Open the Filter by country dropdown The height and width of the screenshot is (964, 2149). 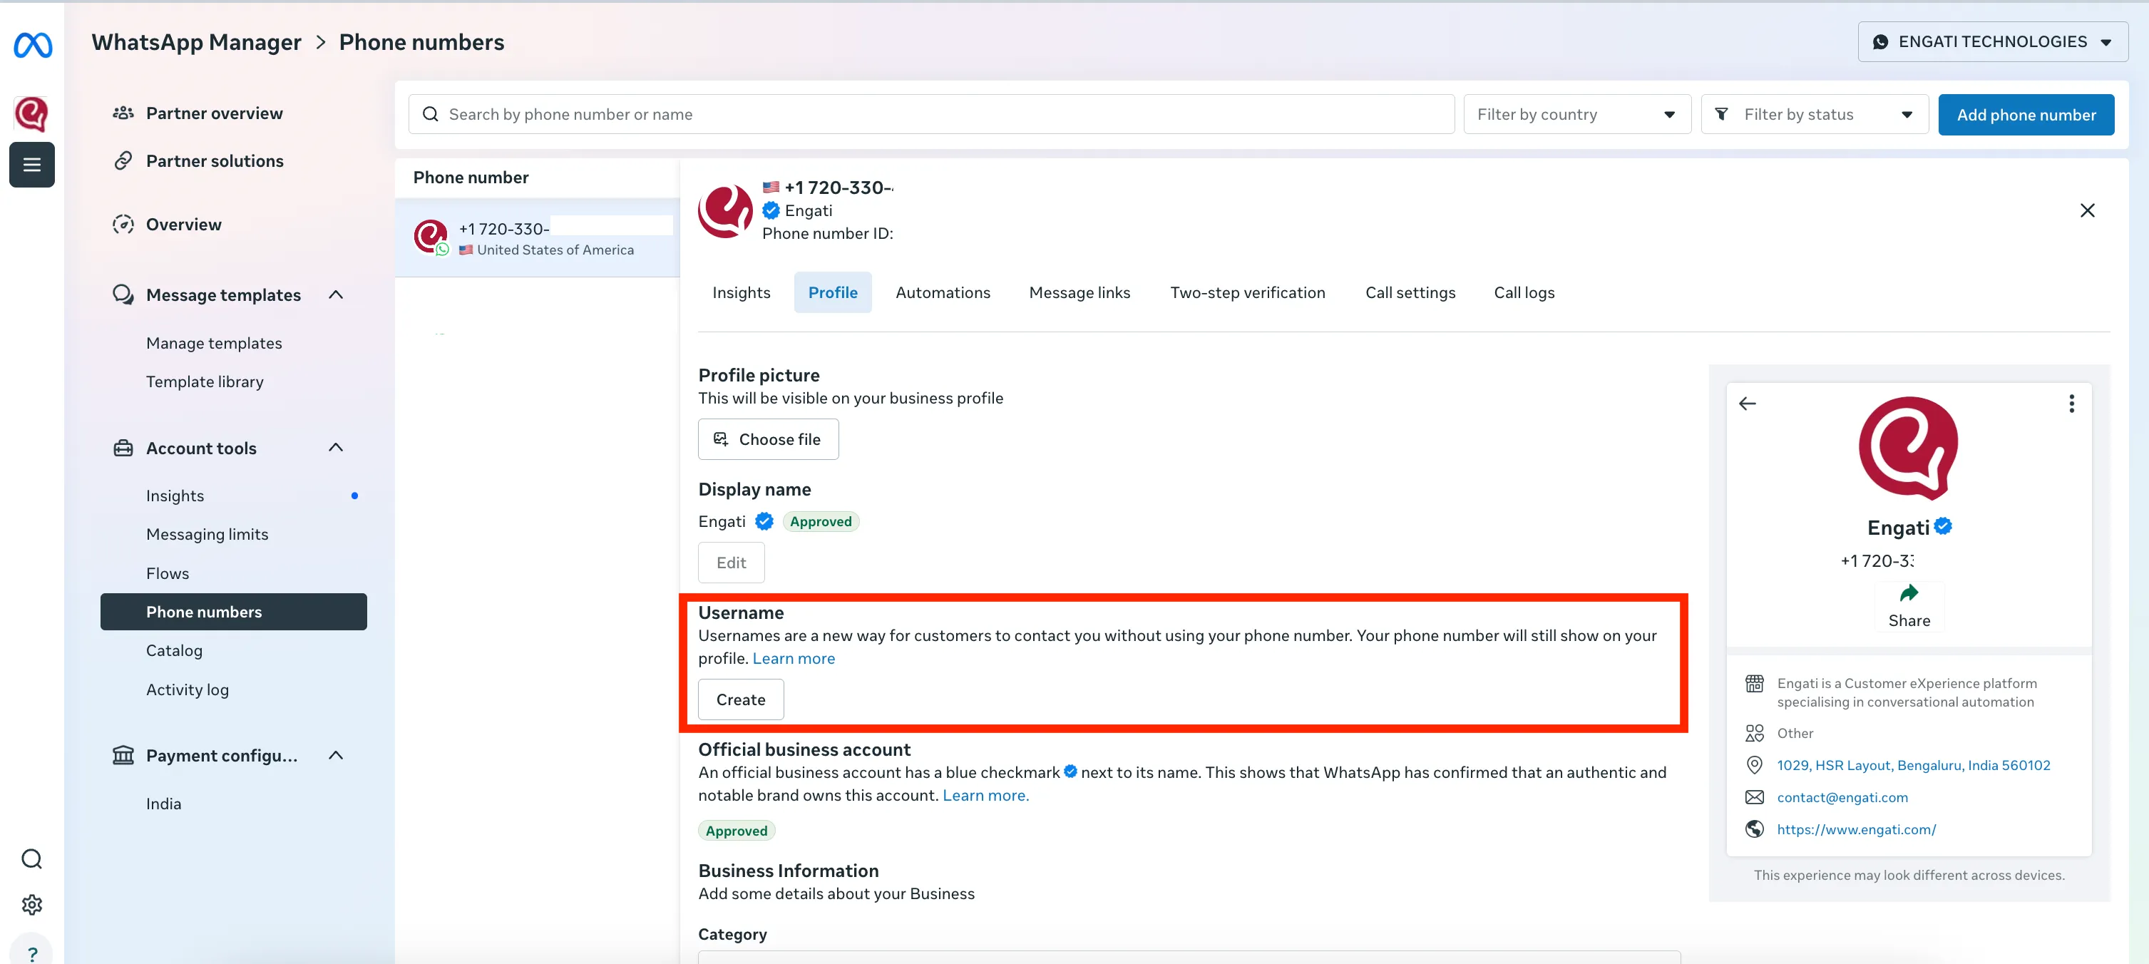1576,114
